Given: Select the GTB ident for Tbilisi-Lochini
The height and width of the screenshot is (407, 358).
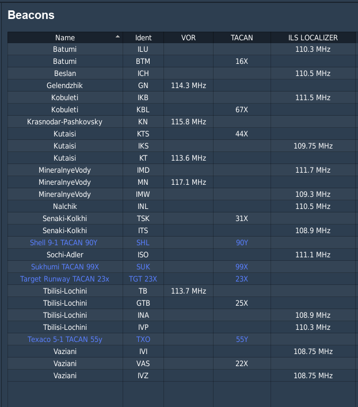Looking at the screenshot, I should pyautogui.click(x=143, y=303).
